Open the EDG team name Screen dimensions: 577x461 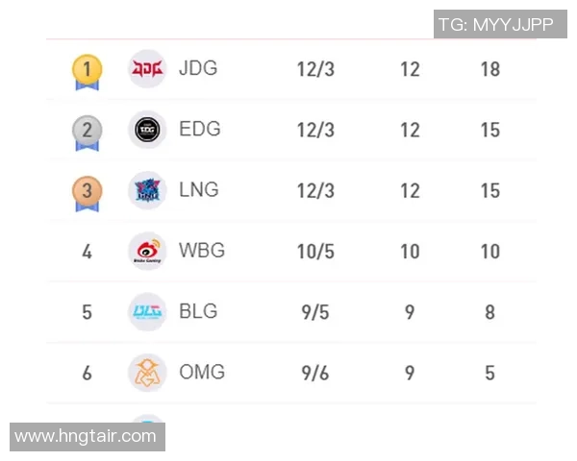[199, 130]
